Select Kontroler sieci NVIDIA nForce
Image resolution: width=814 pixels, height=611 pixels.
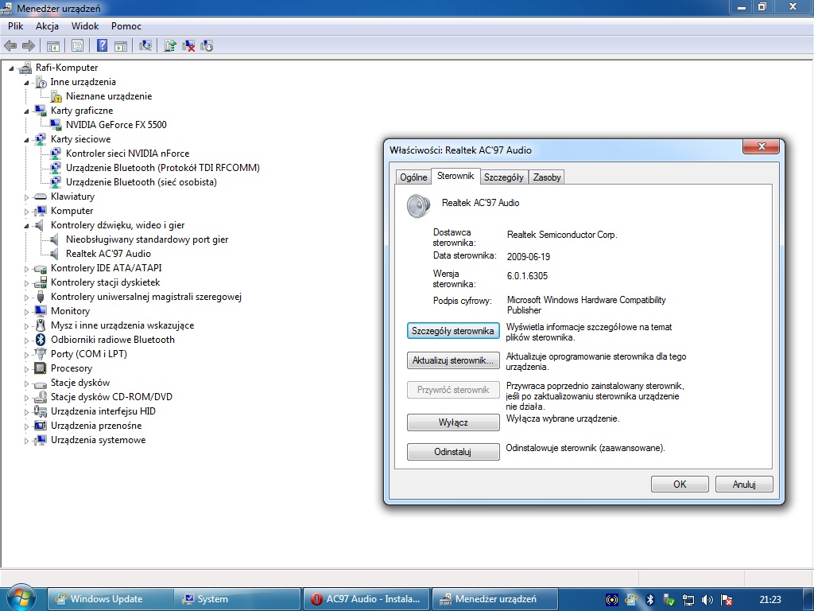pyautogui.click(x=127, y=154)
